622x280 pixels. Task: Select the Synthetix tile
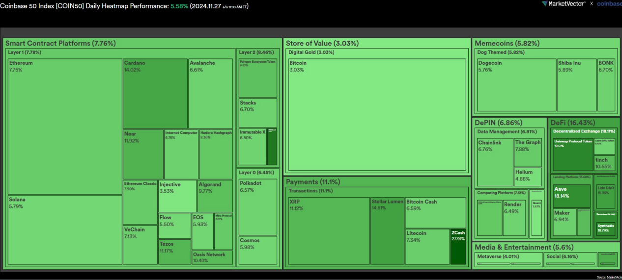[605, 228]
